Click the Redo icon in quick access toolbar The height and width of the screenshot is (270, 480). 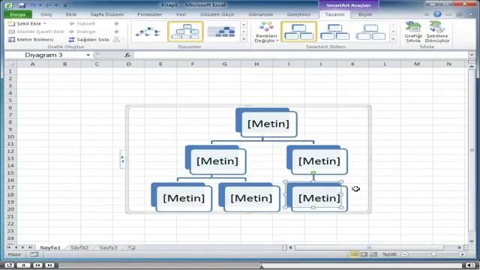pos(49,5)
